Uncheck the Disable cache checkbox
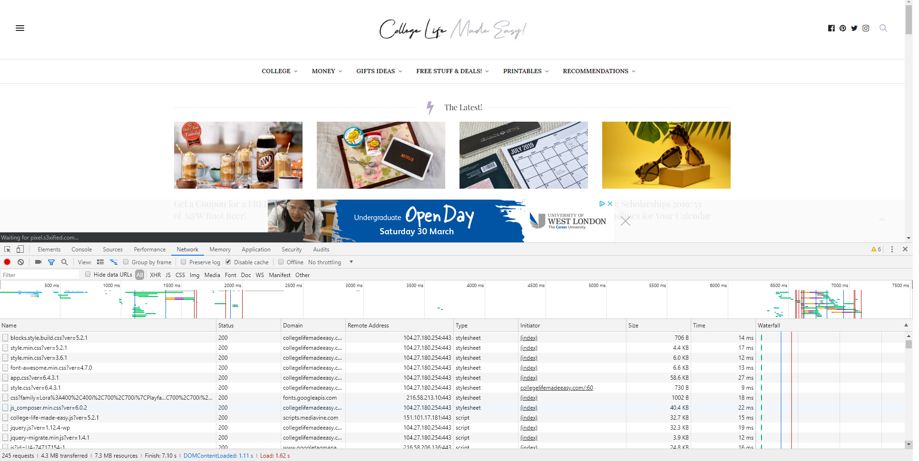Viewport: 919px width, 461px height. click(228, 262)
